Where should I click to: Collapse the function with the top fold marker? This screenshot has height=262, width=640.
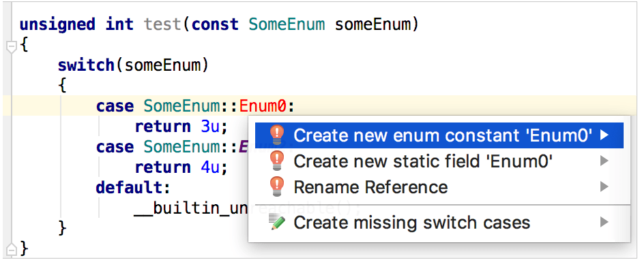12,48
